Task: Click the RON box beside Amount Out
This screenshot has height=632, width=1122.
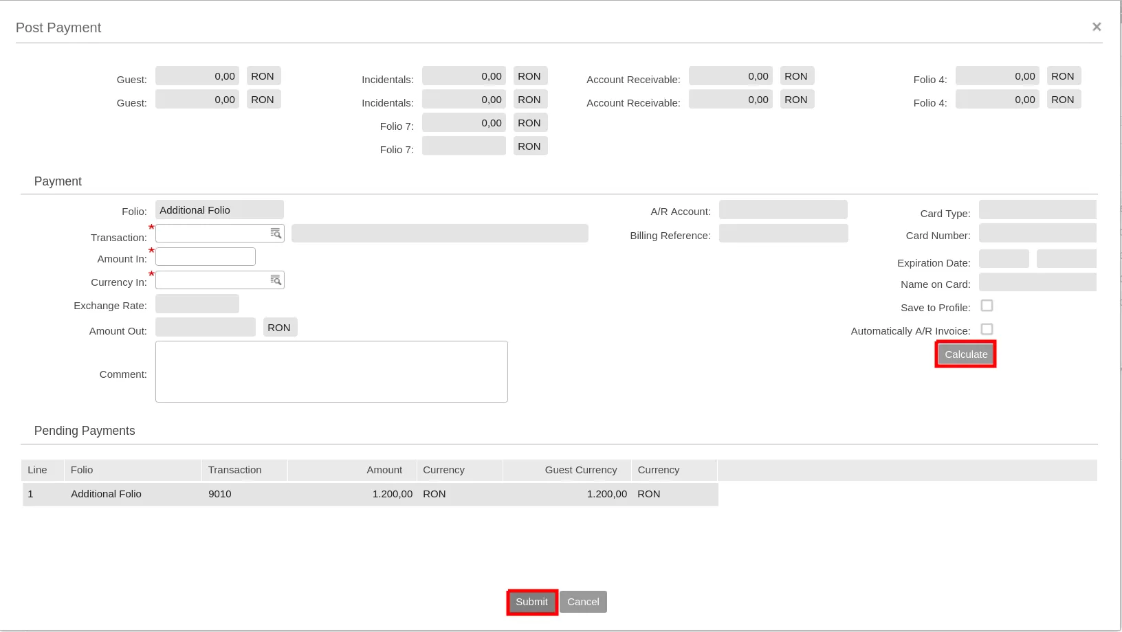Action: point(279,327)
